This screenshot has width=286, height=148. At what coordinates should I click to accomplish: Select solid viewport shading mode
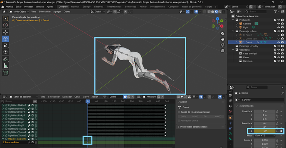coord(213,12)
